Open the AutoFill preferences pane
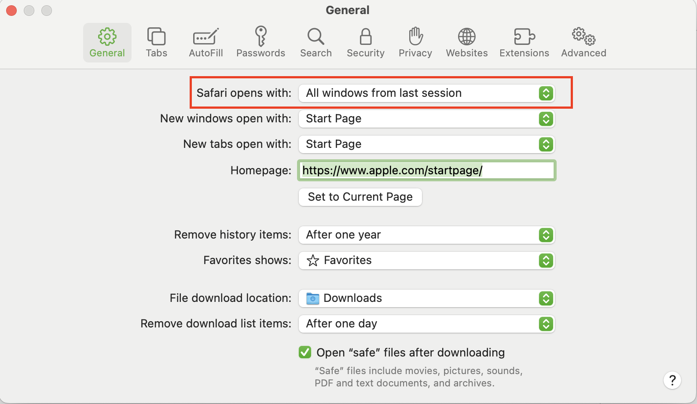This screenshot has height=404, width=697. click(205, 43)
